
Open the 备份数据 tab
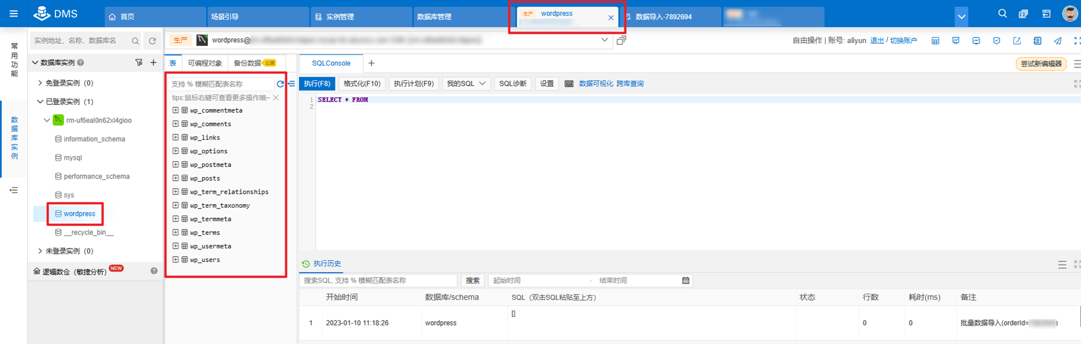click(x=255, y=63)
